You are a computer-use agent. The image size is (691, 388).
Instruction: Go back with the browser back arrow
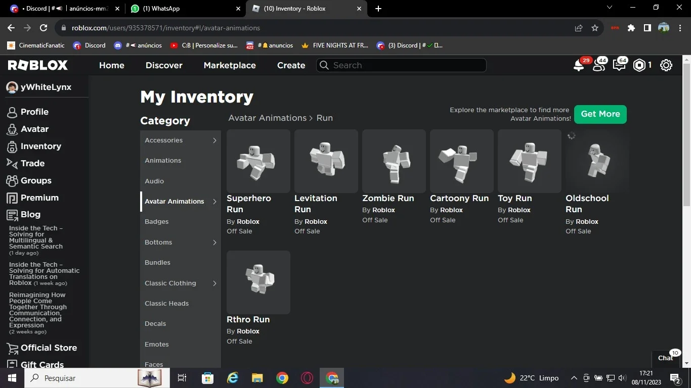[x=11, y=28]
